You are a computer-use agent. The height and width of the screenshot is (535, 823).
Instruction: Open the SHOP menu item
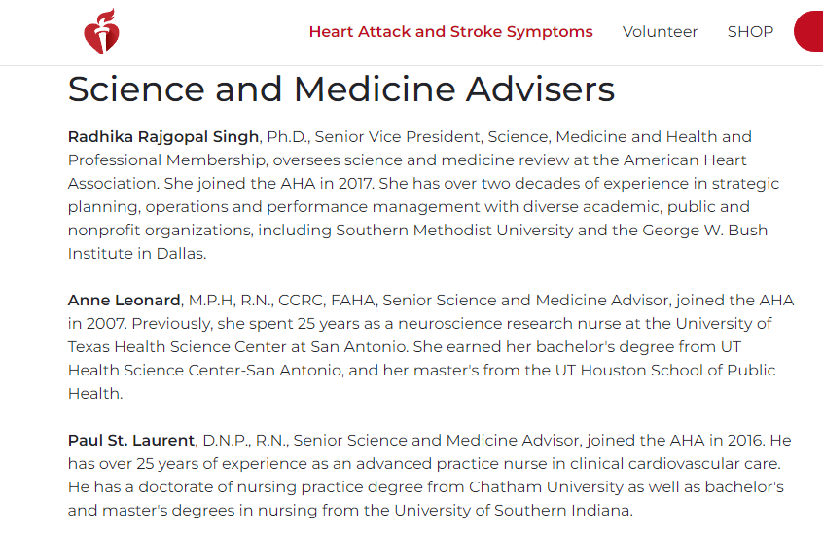pyautogui.click(x=750, y=32)
